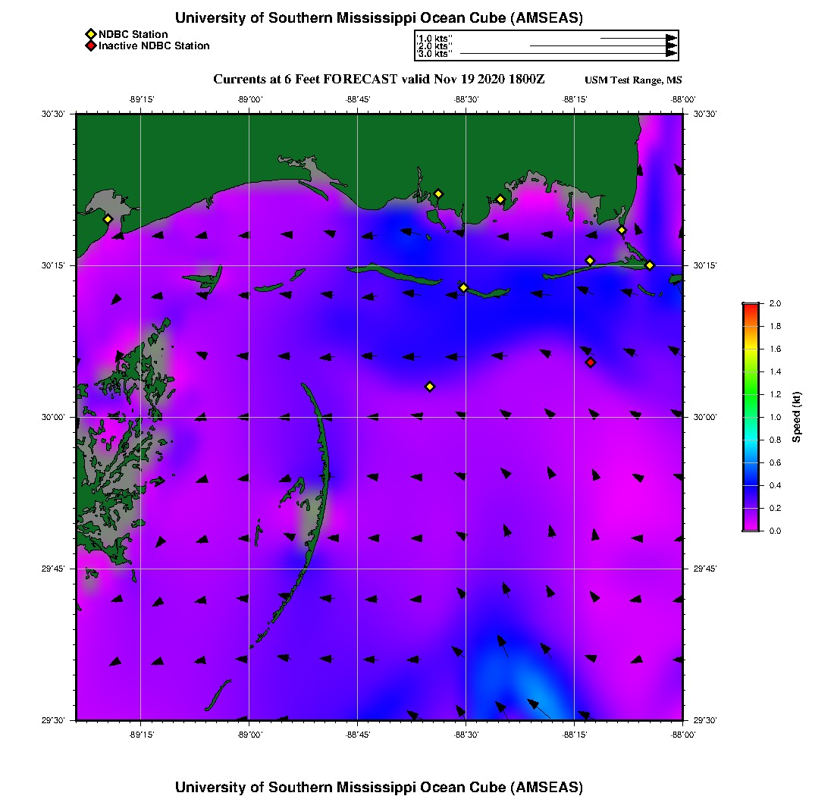The width and height of the screenshot is (834, 796).
Task: Click the "Speed (kt)" colorbar label
Action: pyautogui.click(x=796, y=417)
